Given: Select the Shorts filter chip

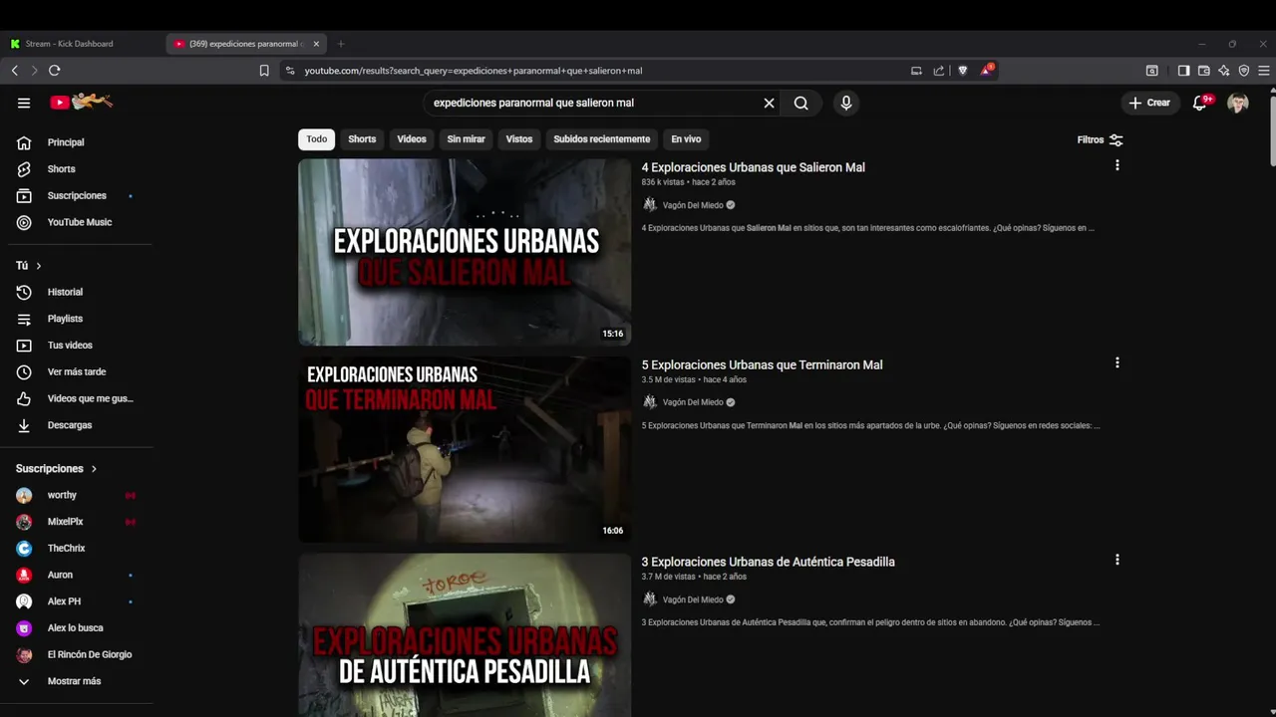Looking at the screenshot, I should pyautogui.click(x=362, y=139).
